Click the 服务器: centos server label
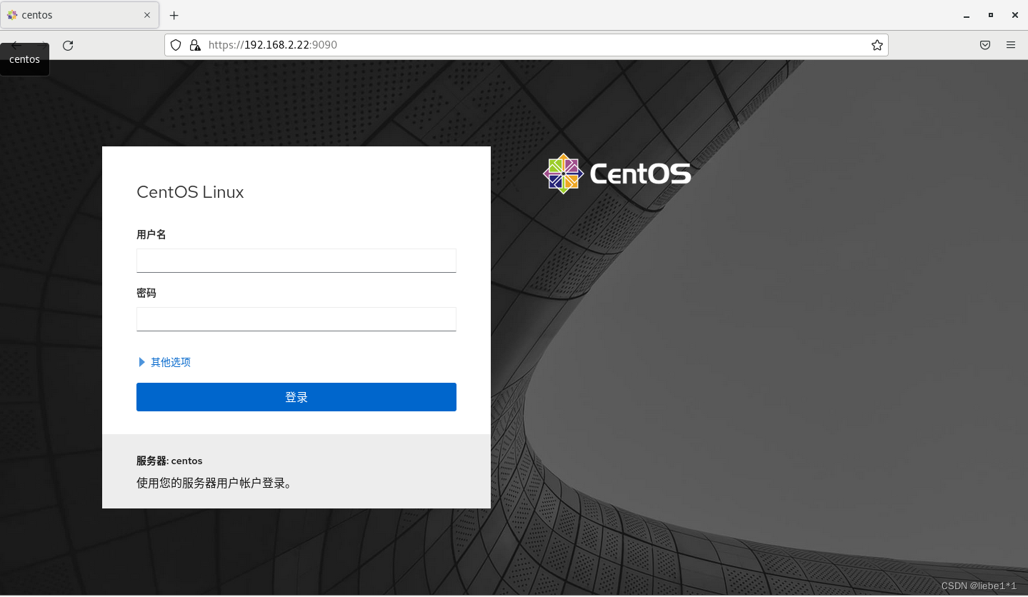The height and width of the screenshot is (597, 1028). click(x=169, y=461)
